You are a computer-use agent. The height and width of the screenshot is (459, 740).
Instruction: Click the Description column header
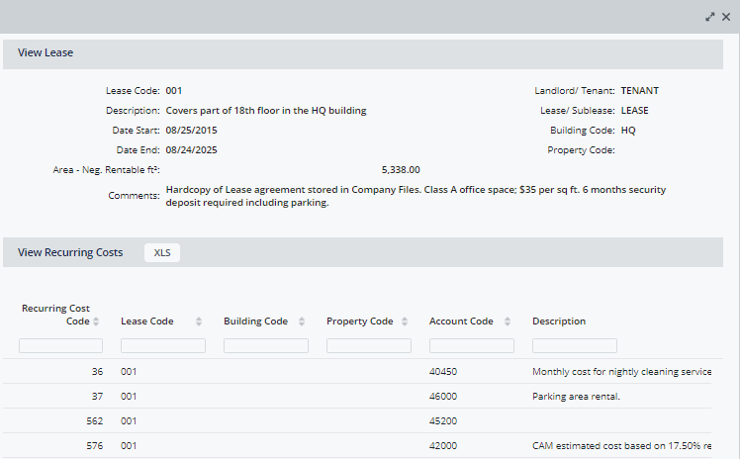[x=559, y=321]
